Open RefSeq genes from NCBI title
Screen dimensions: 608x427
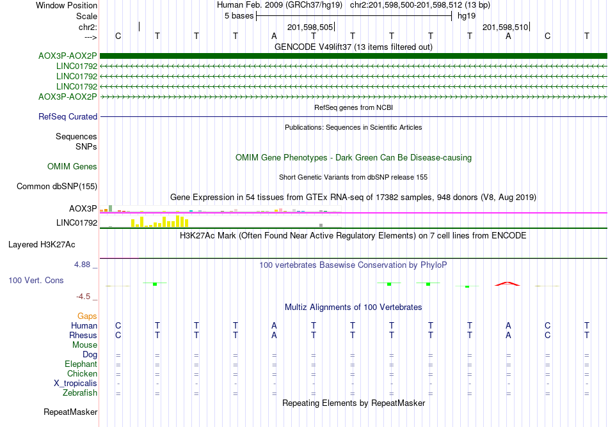click(353, 107)
